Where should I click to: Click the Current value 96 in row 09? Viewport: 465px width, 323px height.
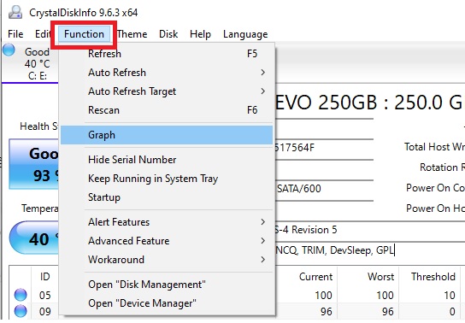coord(327,311)
